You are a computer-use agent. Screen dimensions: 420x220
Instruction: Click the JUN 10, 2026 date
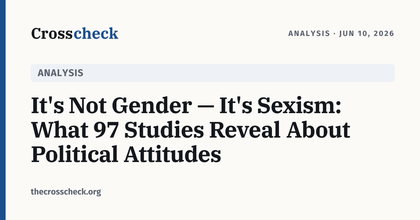(367, 34)
